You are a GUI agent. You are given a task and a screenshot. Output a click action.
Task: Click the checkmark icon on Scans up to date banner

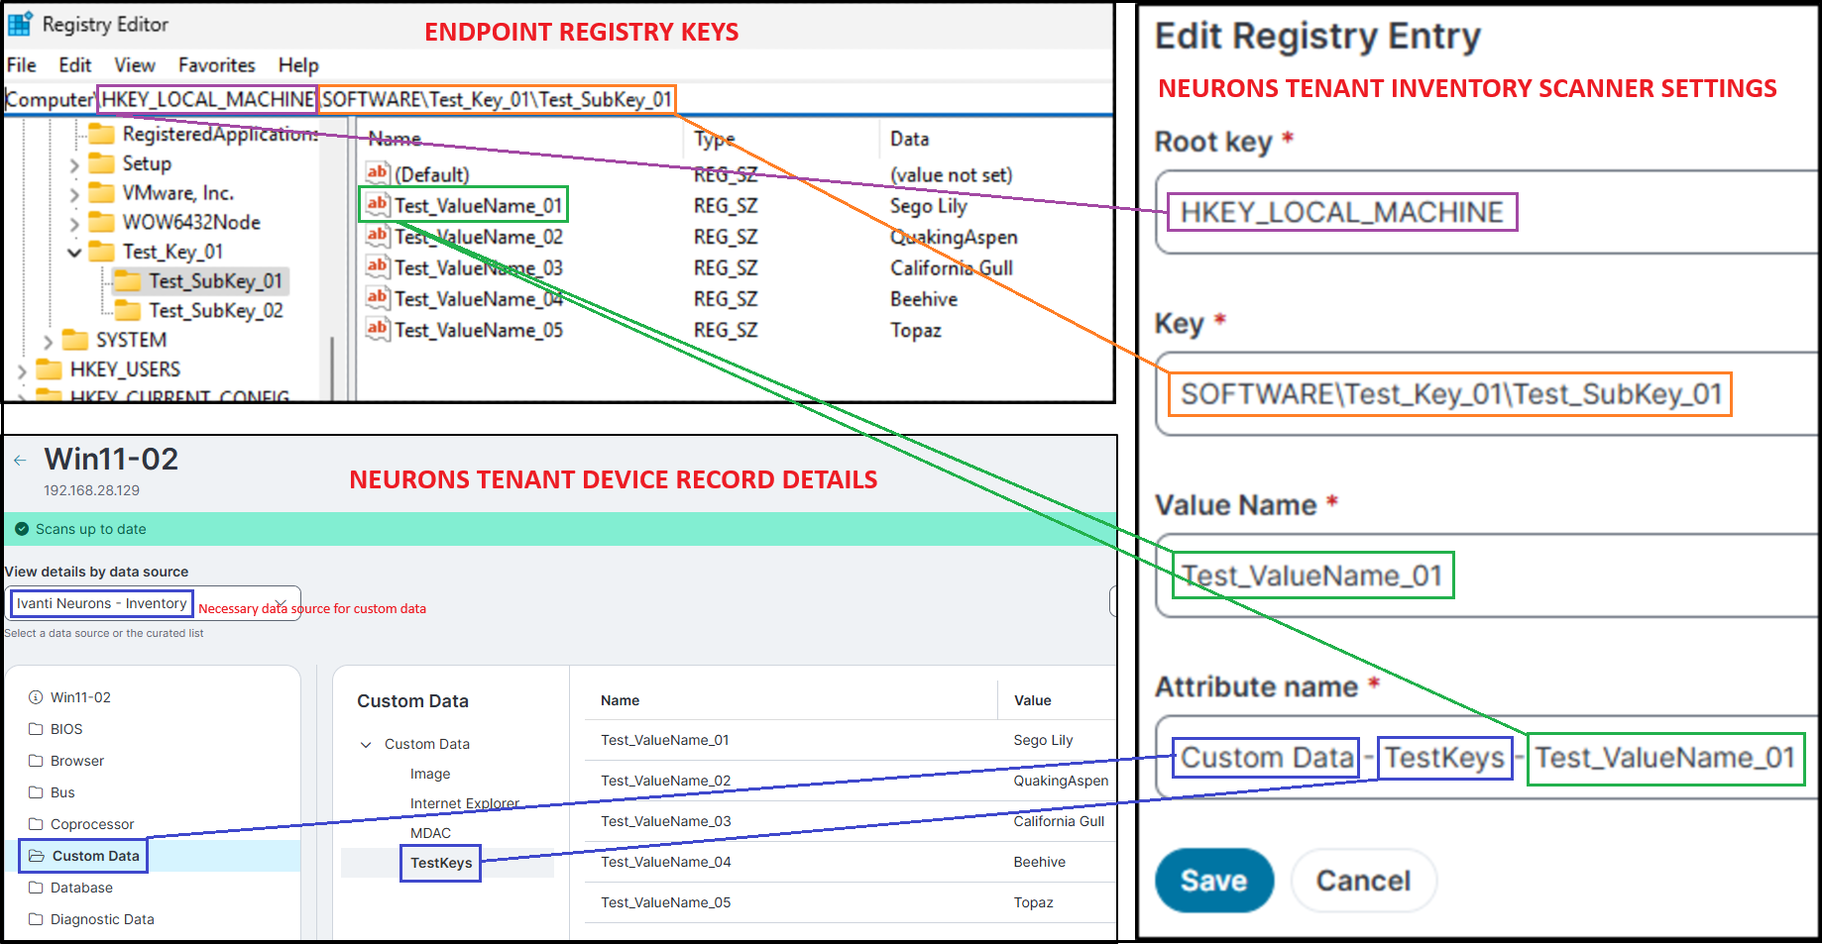coord(22,529)
